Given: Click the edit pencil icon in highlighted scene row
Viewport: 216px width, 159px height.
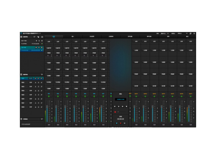Looking at the screenshot, I should 41,78.
